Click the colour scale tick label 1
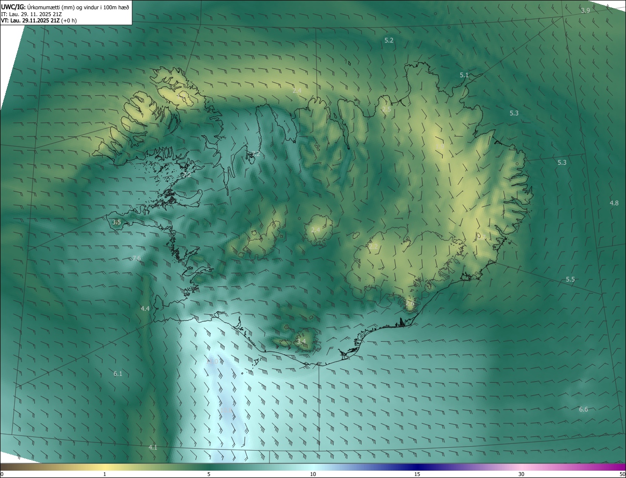 click(x=105, y=474)
